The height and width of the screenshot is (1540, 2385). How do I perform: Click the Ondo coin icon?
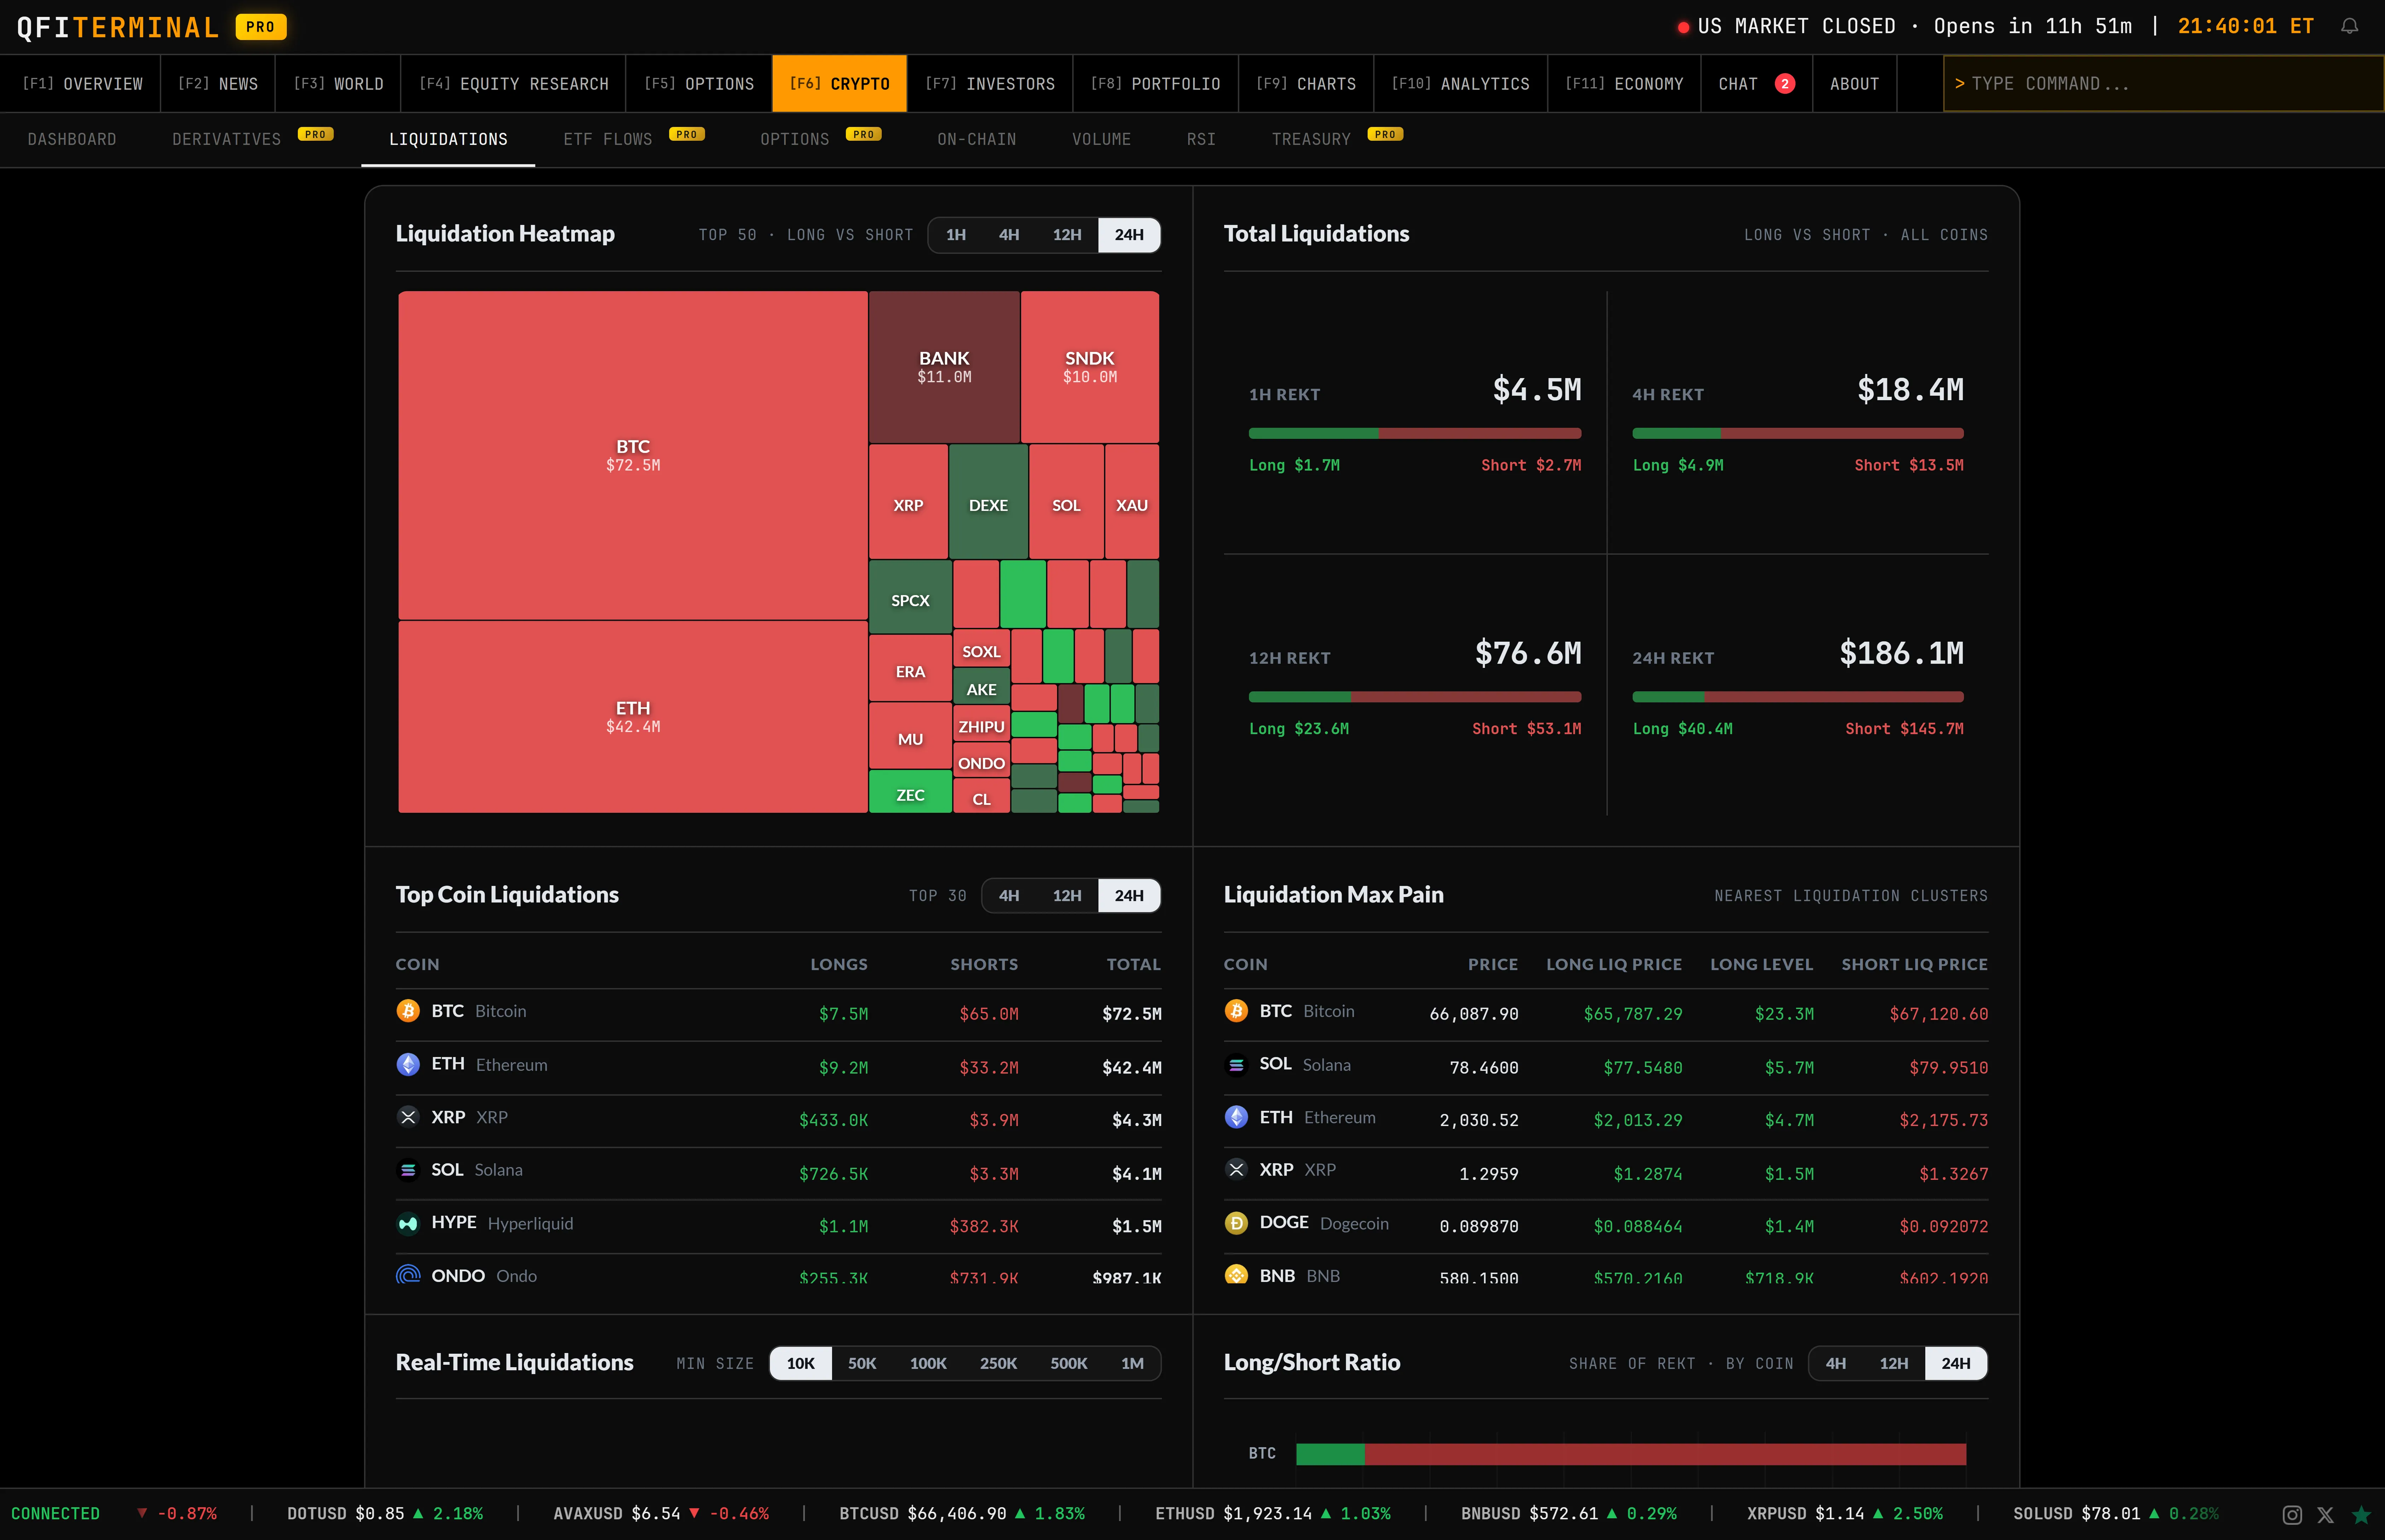click(408, 1275)
